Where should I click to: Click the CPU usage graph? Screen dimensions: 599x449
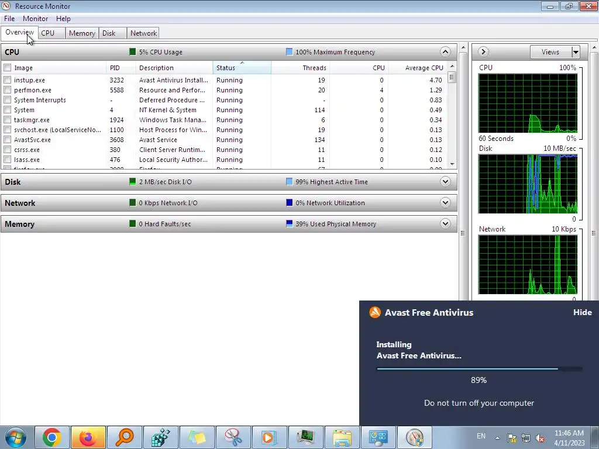tap(528, 103)
